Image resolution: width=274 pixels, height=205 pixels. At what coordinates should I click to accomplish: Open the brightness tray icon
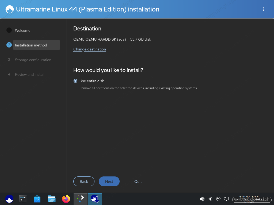(x=210, y=199)
